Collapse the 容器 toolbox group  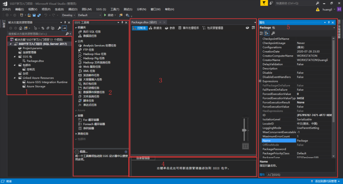coord(76,115)
